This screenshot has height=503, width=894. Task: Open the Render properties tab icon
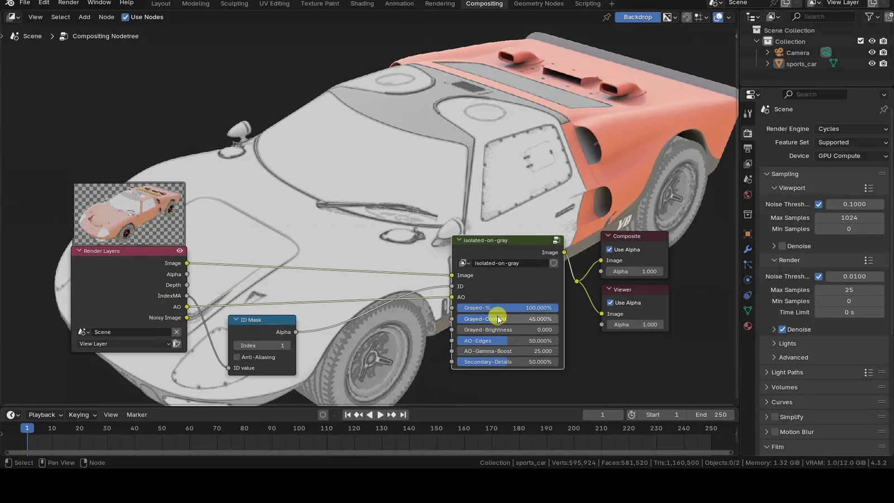coord(748,134)
